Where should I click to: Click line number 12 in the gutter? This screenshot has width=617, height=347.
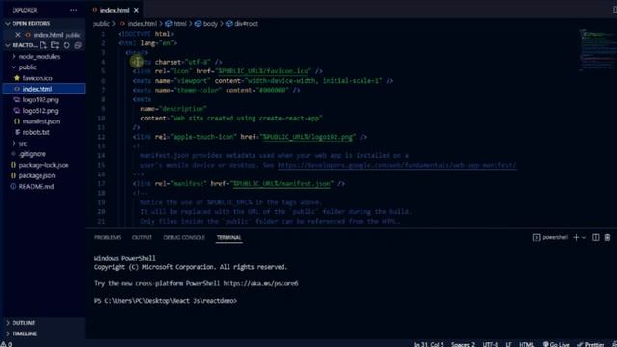tap(101, 137)
